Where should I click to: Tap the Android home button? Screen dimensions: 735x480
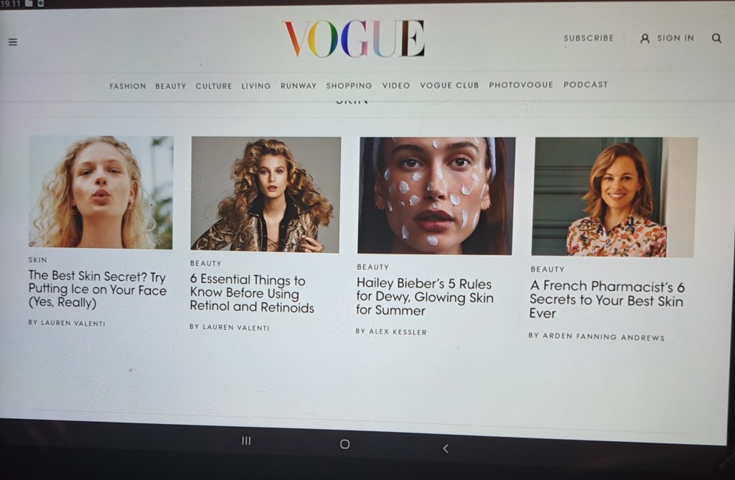point(345,444)
